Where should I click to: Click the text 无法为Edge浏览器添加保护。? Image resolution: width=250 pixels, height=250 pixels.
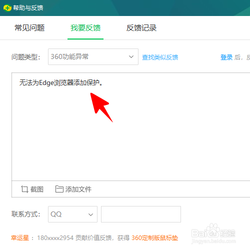point(61,82)
